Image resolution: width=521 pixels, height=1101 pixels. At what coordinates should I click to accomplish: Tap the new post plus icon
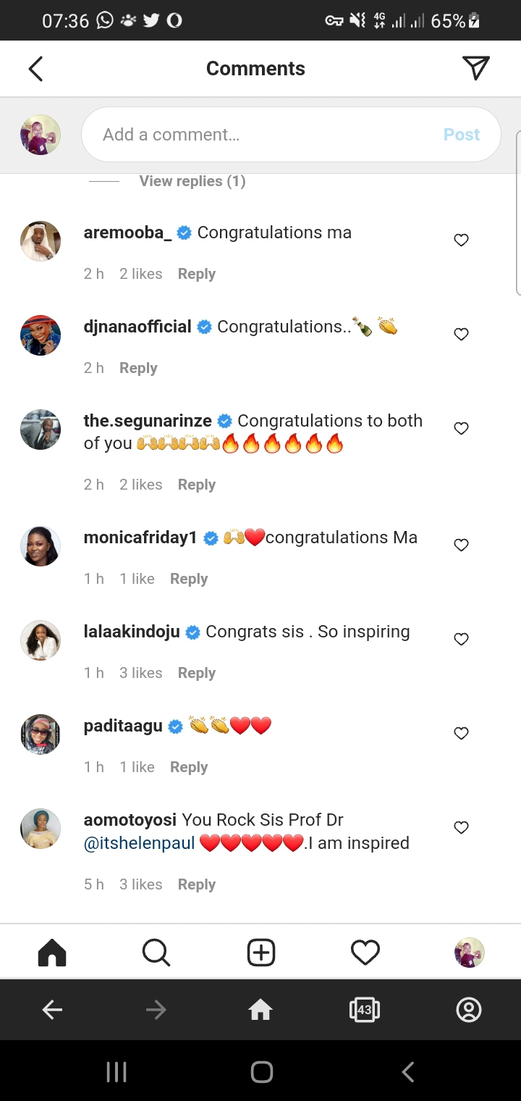[x=260, y=953]
